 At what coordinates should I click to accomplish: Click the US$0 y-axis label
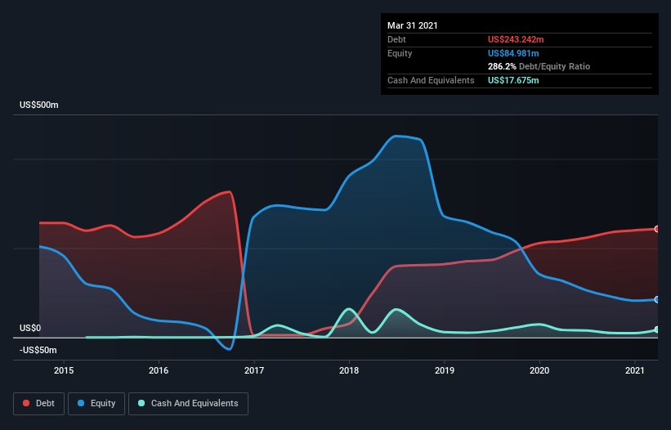pos(30,328)
